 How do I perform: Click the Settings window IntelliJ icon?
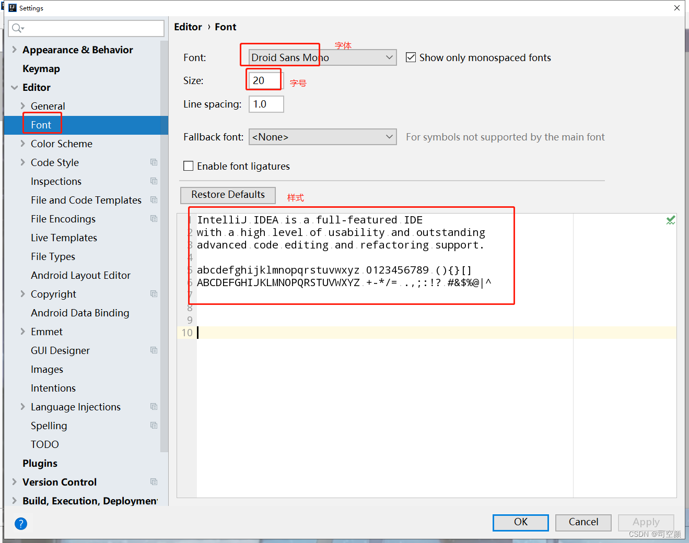[13, 8]
